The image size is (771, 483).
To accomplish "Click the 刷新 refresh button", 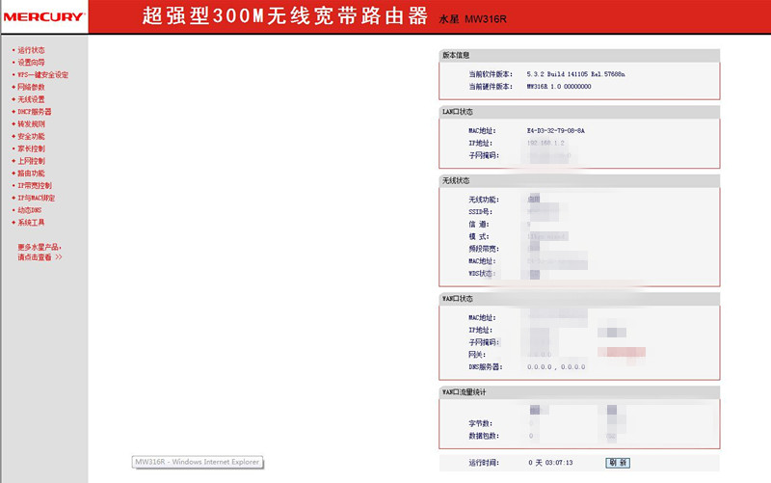I will (618, 463).
